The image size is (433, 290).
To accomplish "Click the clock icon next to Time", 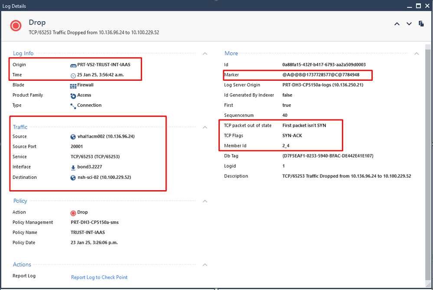I will (x=73, y=76).
